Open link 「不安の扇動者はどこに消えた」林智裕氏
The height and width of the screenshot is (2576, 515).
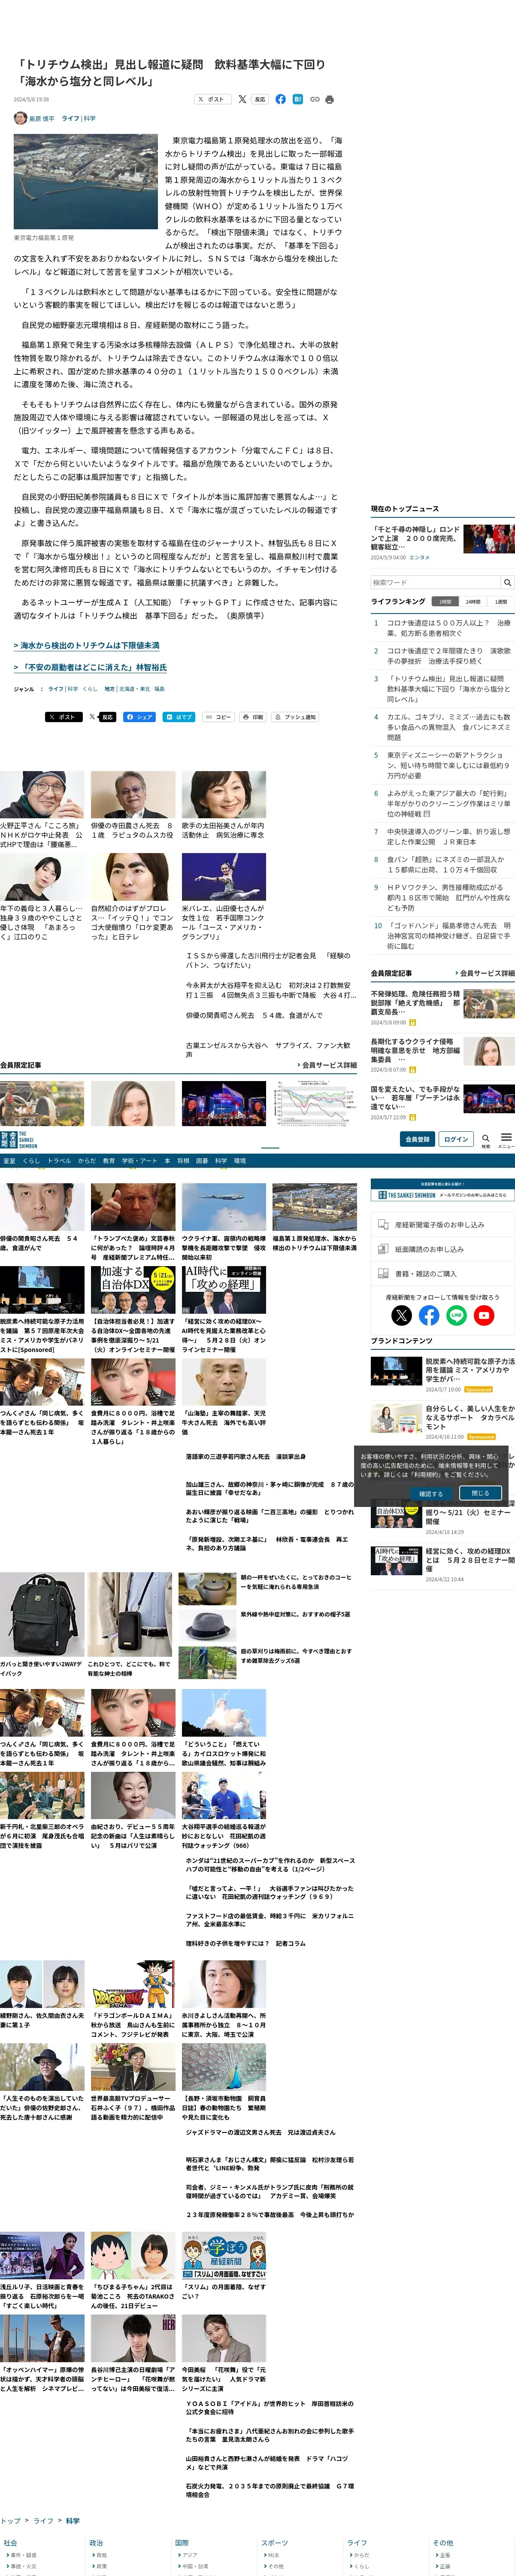94,667
